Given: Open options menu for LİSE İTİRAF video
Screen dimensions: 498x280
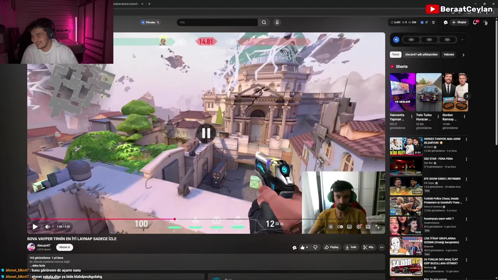Looking at the screenshot, I should pyautogui.click(x=466, y=239).
